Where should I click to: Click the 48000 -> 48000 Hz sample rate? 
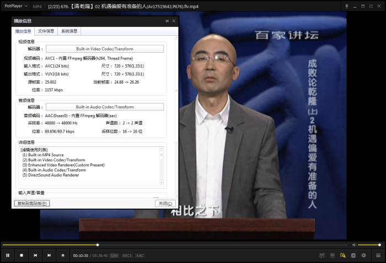point(61,123)
